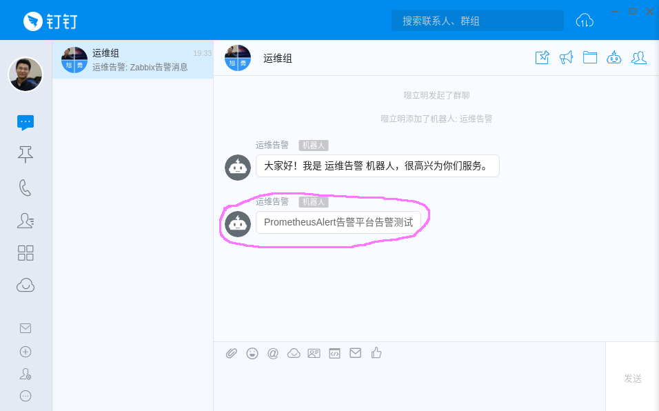Open the Messages chat bubble icon in sidebar
This screenshot has width=659, height=411.
tap(26, 122)
